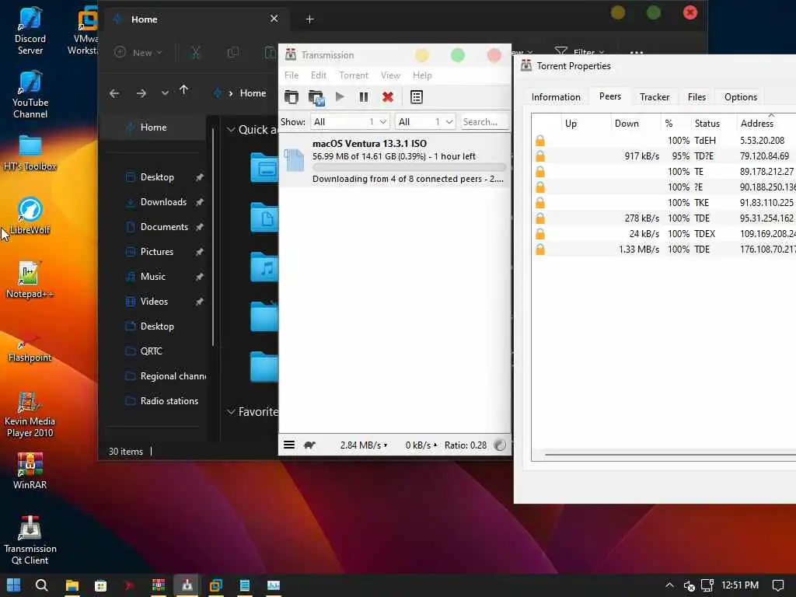The height and width of the screenshot is (597, 796).
Task: Switch to Tracker tab
Action: click(x=654, y=96)
